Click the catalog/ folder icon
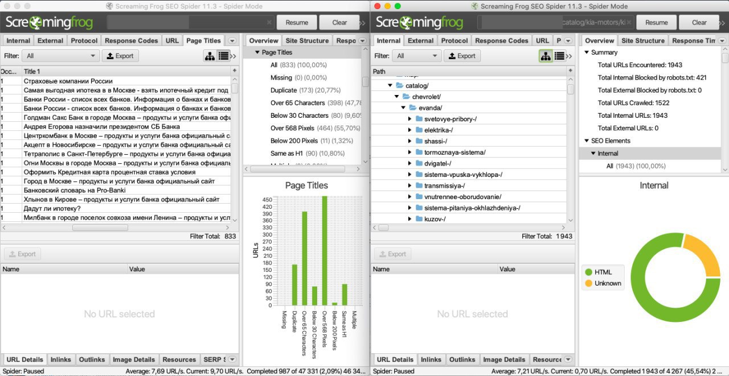This screenshot has height=376, width=729. [400, 85]
